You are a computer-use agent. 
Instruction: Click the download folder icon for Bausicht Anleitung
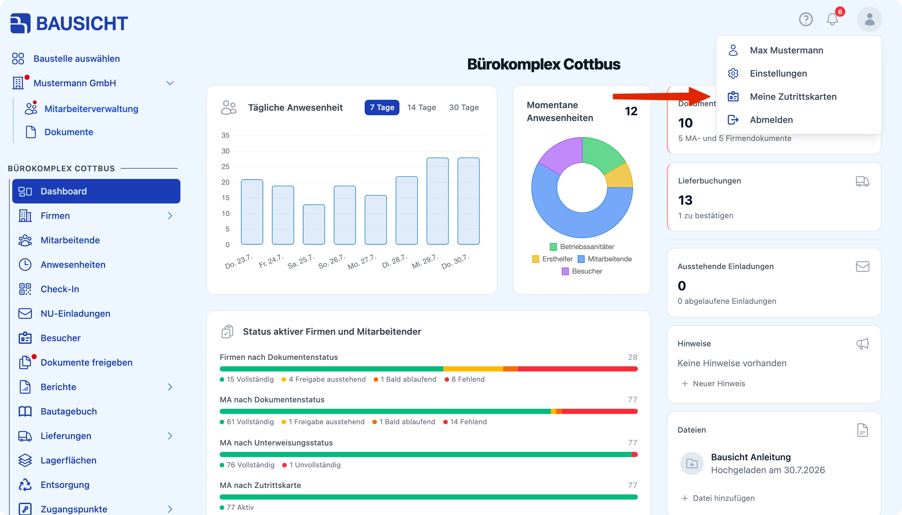(692, 464)
